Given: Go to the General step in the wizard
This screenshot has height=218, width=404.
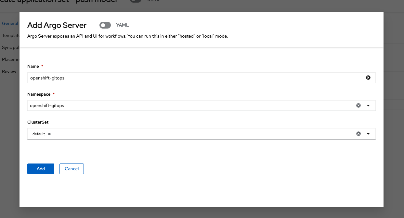Looking at the screenshot, I should (x=10, y=23).
